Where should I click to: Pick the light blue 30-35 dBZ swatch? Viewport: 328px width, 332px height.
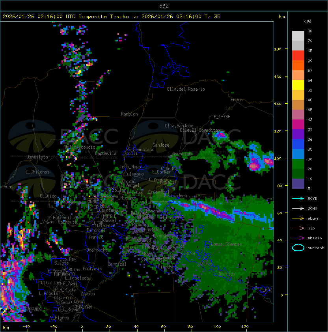298,154
